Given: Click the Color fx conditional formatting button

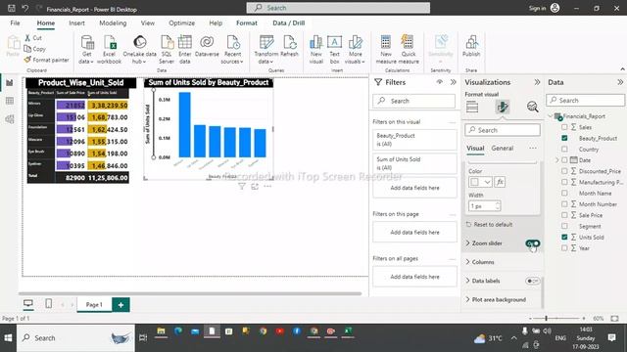Looking at the screenshot, I should coord(500,182).
